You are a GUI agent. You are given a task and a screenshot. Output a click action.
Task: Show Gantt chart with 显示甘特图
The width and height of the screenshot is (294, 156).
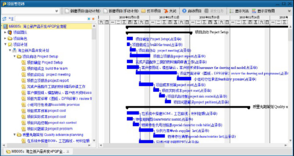263,11
